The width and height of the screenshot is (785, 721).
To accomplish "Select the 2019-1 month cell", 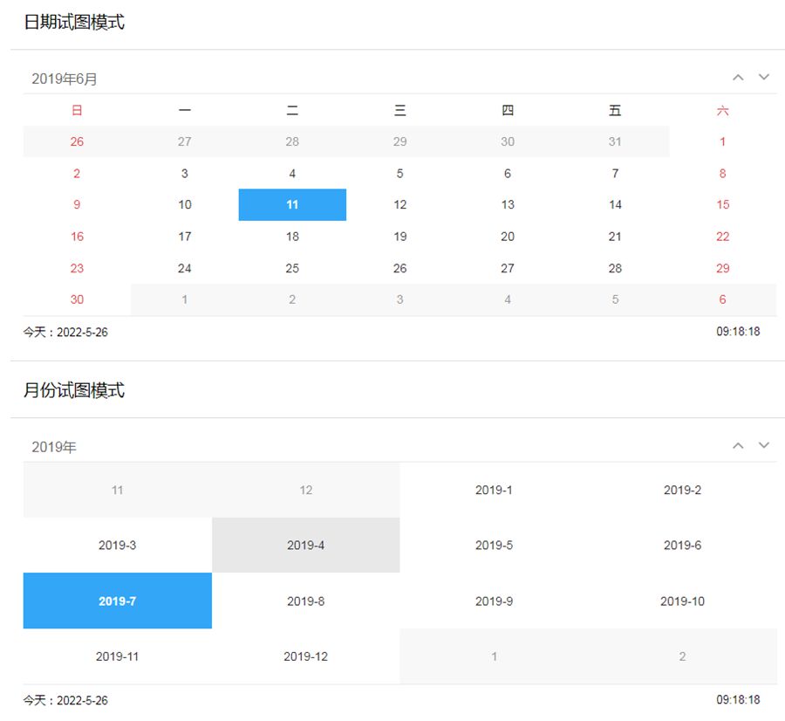I will (x=494, y=490).
